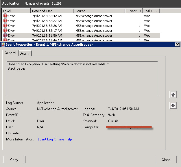Click MSExchange Autodiscover source in 8:52:42 row

pyautogui.click(x=94, y=16)
